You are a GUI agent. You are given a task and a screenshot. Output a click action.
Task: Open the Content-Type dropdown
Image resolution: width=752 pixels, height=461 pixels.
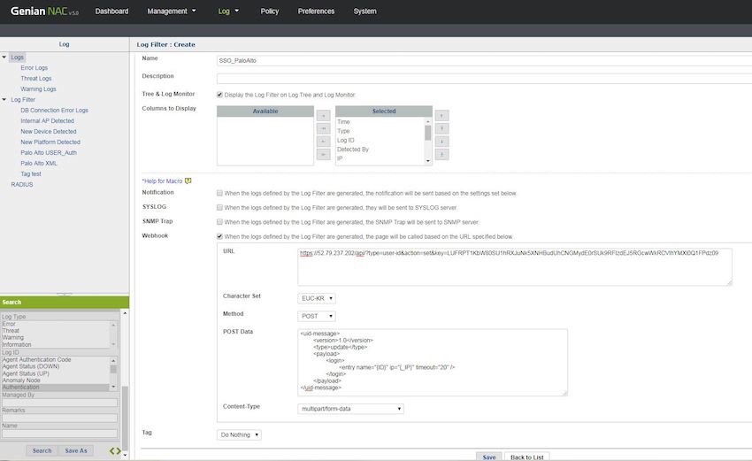(351, 409)
